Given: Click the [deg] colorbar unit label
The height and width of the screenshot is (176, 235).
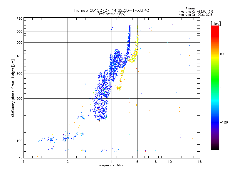Looking at the screenshot, I should coord(216,24).
